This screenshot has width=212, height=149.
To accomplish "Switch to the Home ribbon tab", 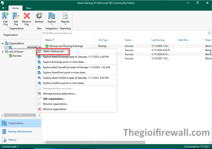I will (x=15, y=8).
